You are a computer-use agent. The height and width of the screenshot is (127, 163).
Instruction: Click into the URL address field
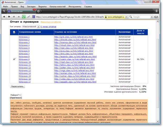70,17
